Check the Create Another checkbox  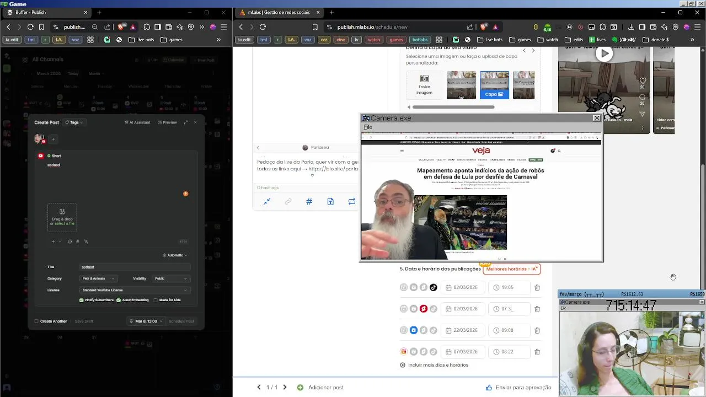point(36,321)
